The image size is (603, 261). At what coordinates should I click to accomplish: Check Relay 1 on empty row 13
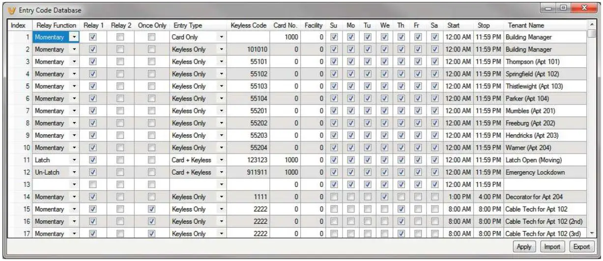tap(93, 184)
